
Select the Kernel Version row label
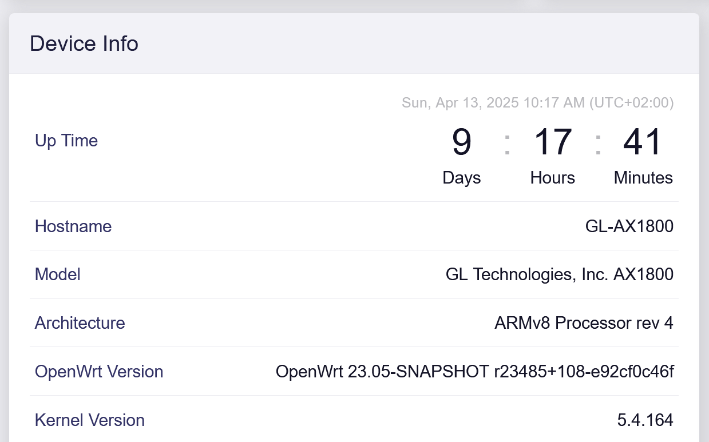click(x=90, y=420)
